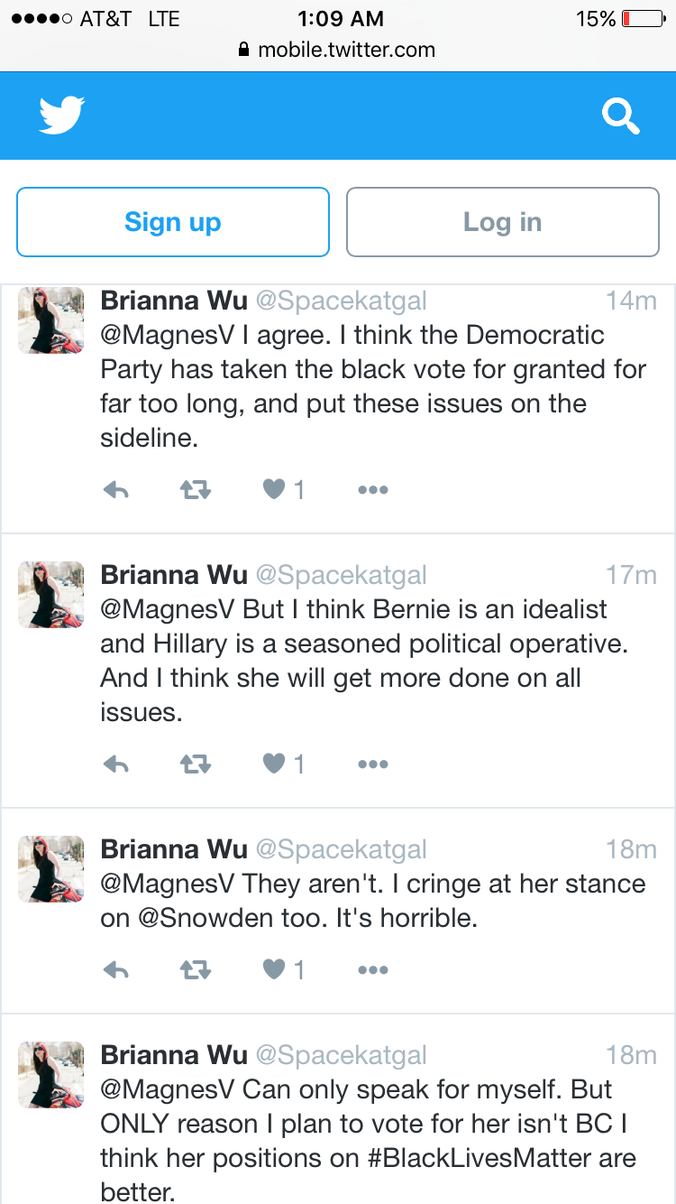Click the Log in button
676x1204 pixels.
click(x=503, y=222)
